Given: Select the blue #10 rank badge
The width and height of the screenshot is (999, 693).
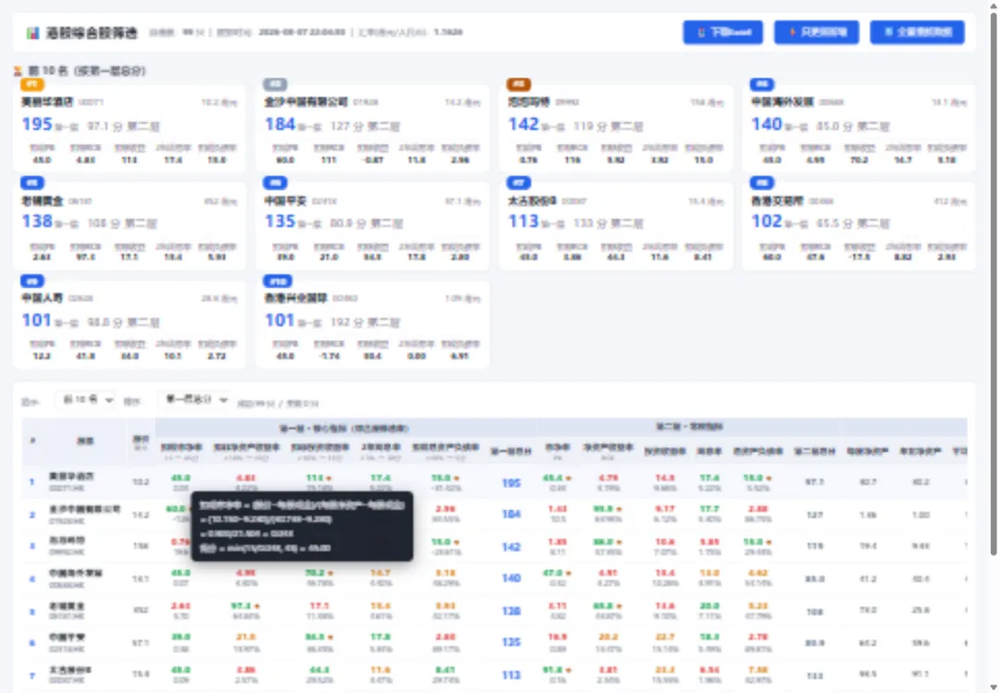Looking at the screenshot, I should (277, 281).
